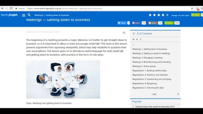This screenshot has width=203, height=114.
Task: Reload the page with the refresh icon
Action: [x=11, y=9]
